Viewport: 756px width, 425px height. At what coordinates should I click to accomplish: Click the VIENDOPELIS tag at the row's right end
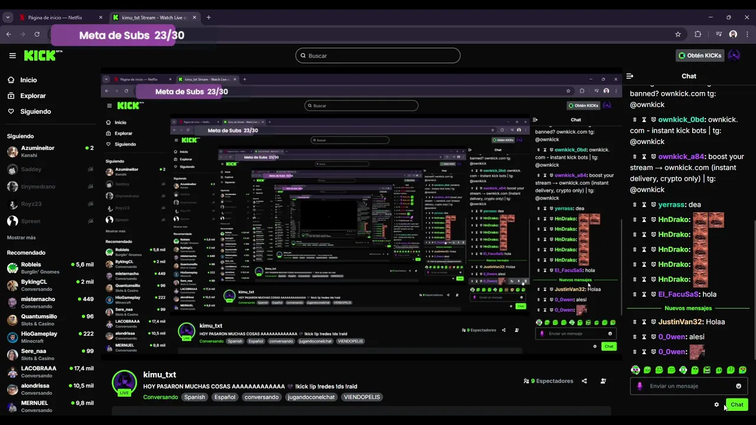tap(361, 397)
